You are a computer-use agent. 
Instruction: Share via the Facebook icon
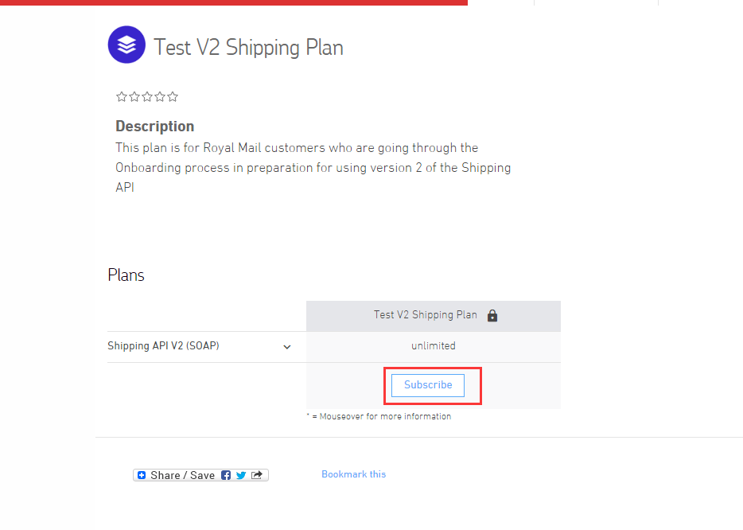pos(226,475)
